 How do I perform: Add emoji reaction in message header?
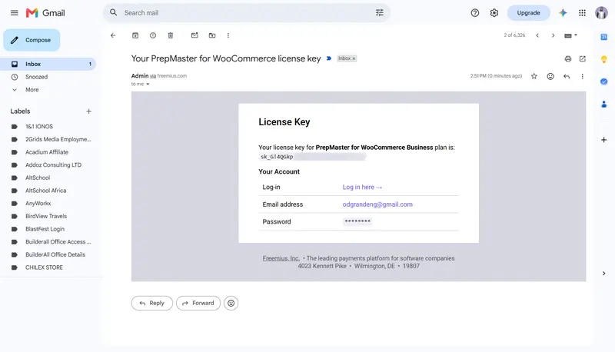tap(550, 76)
